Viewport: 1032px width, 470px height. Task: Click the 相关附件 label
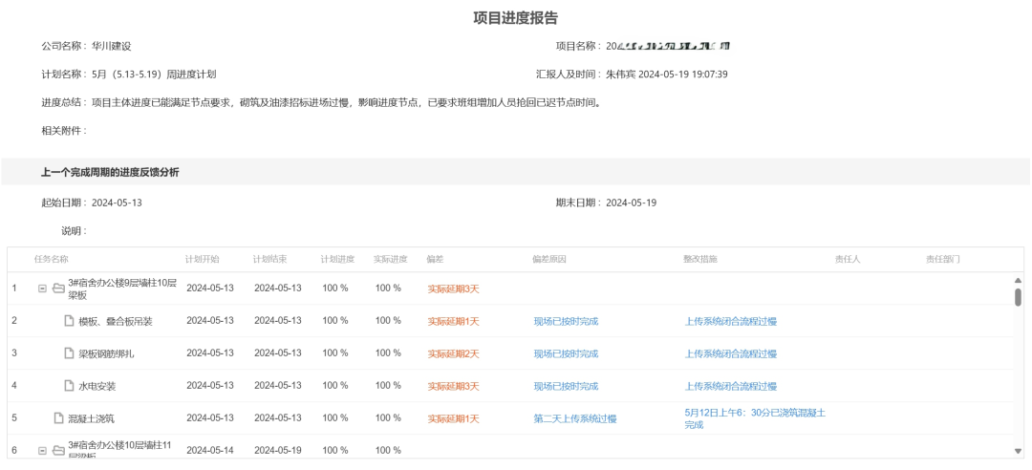(x=63, y=130)
